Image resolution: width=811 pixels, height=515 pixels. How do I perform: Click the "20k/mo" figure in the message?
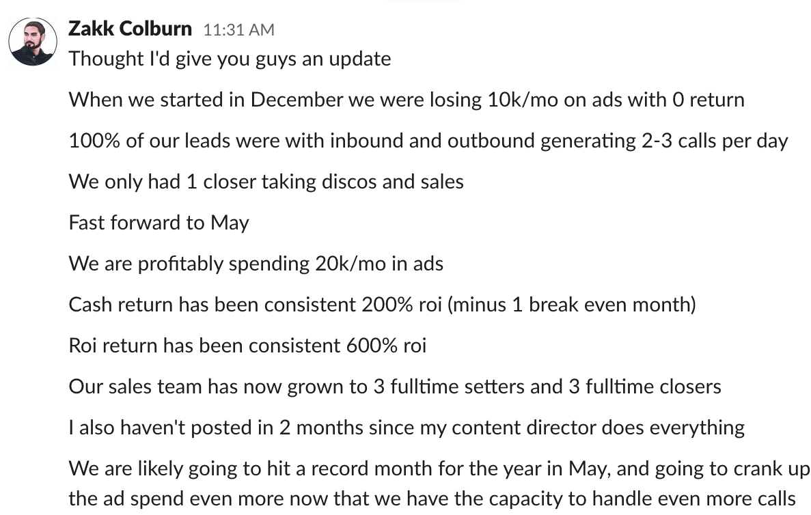(x=350, y=264)
